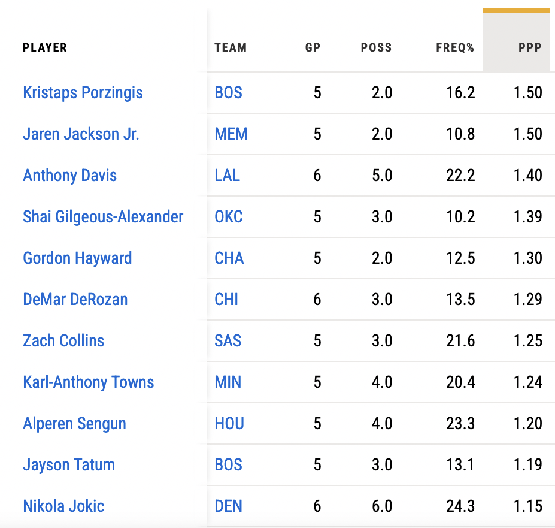Open DEN team link

point(228,506)
